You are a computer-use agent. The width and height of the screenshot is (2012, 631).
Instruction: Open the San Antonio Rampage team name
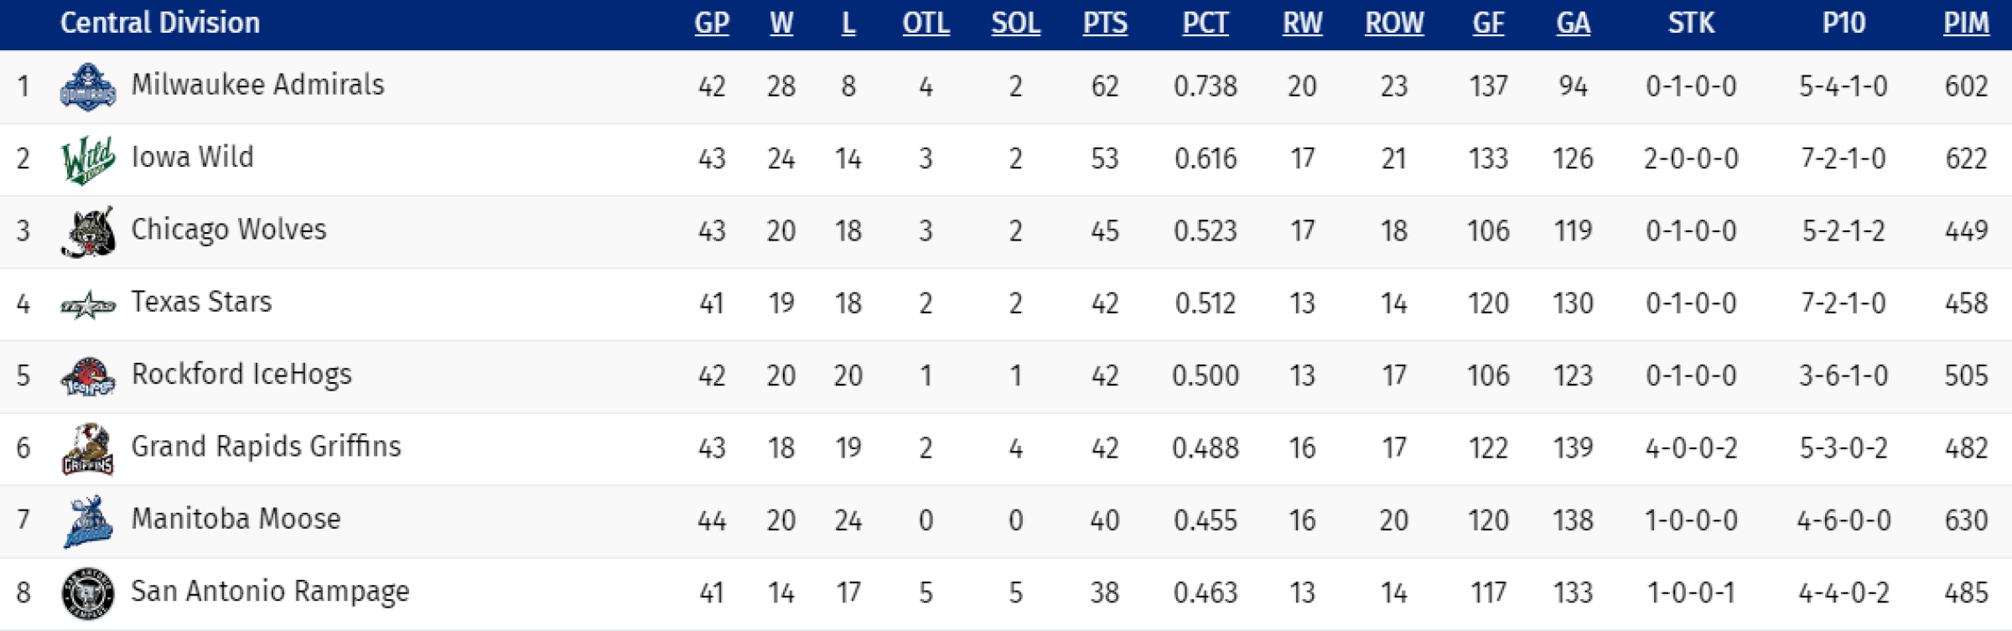coord(270,592)
